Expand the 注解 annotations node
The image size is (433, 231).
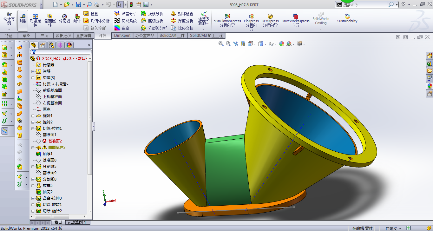coord(33,71)
